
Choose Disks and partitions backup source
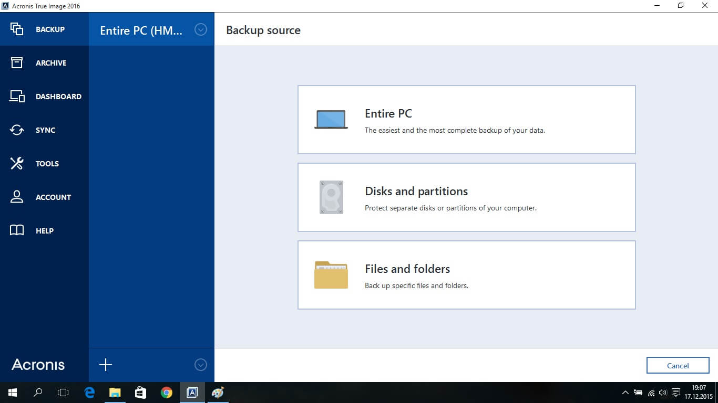[467, 197]
